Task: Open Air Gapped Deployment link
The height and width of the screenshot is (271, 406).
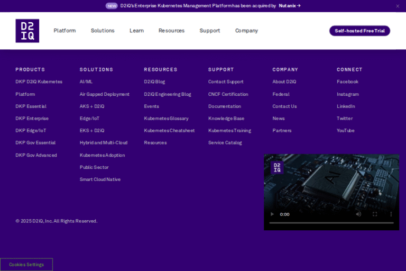Action: coord(105,94)
